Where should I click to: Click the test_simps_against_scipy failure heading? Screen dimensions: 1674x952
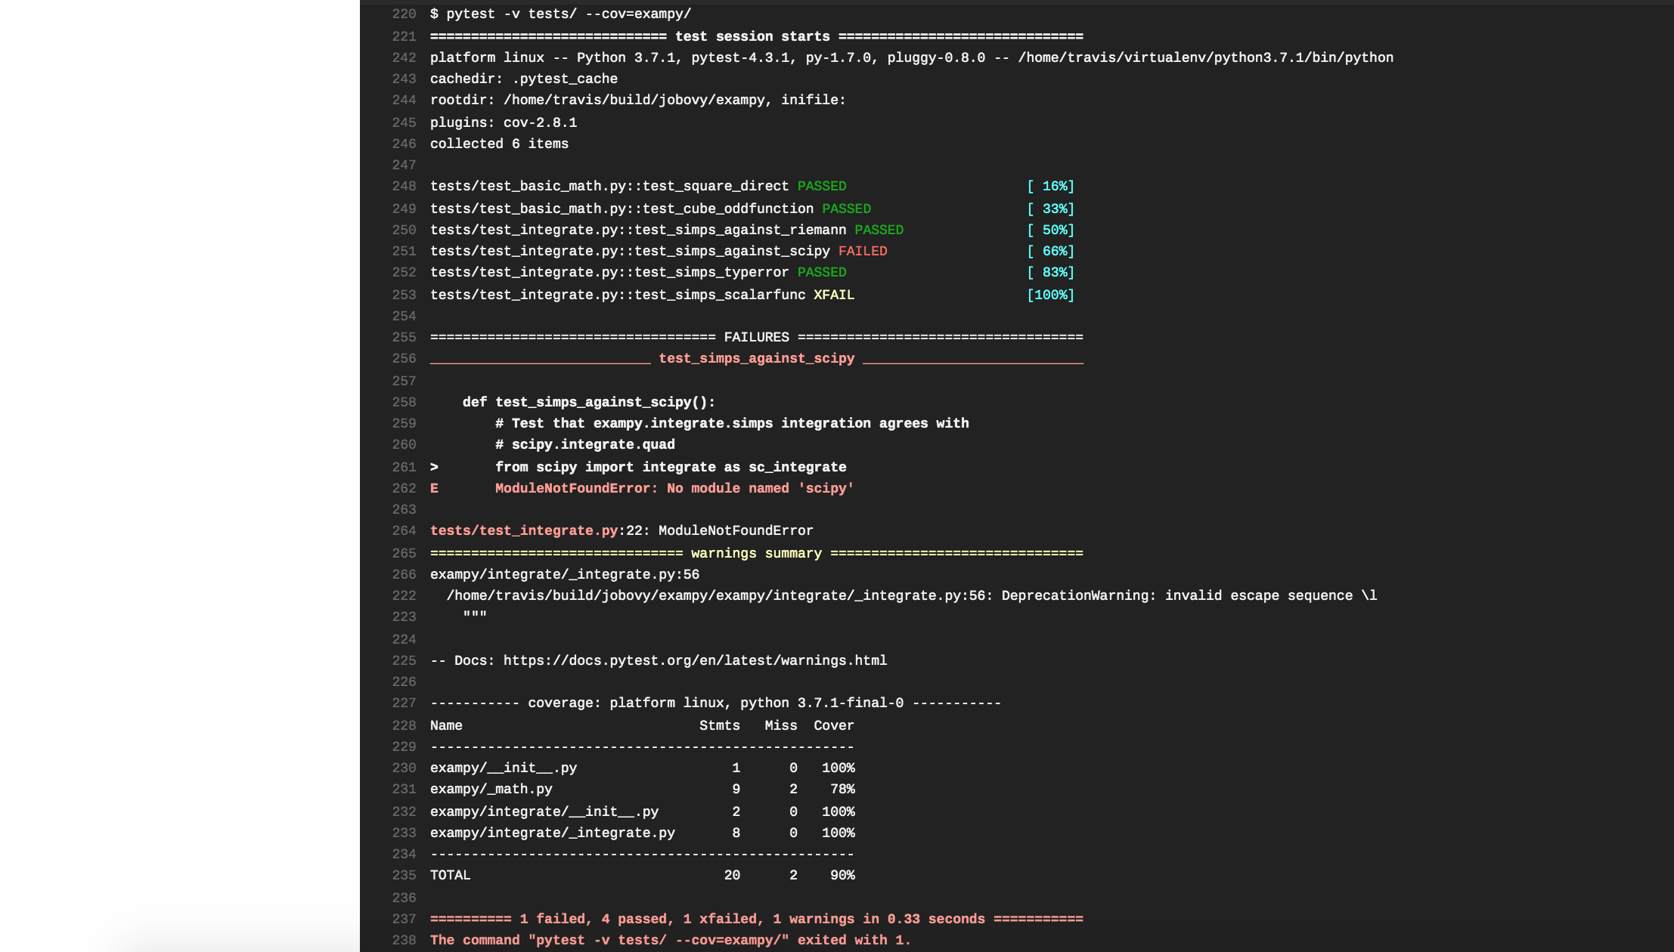click(757, 358)
